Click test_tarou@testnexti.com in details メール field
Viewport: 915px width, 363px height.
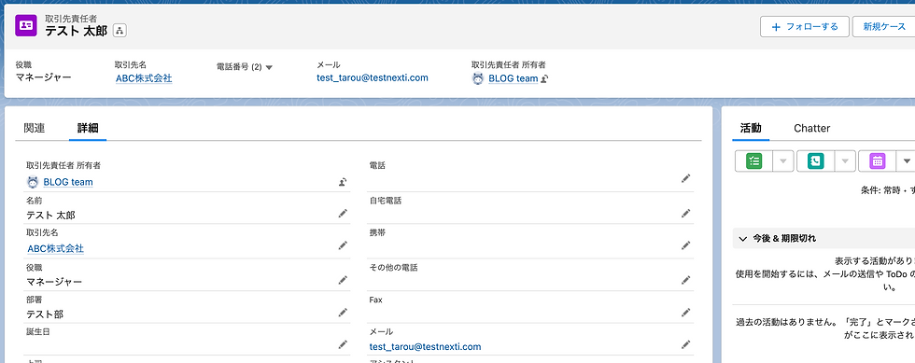pos(425,346)
